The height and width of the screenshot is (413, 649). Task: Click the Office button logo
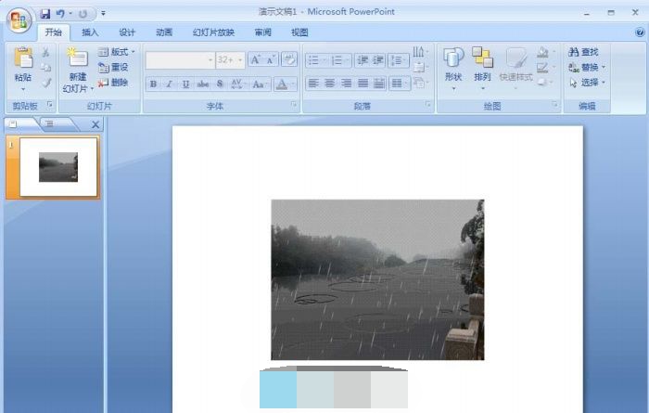[x=19, y=21]
